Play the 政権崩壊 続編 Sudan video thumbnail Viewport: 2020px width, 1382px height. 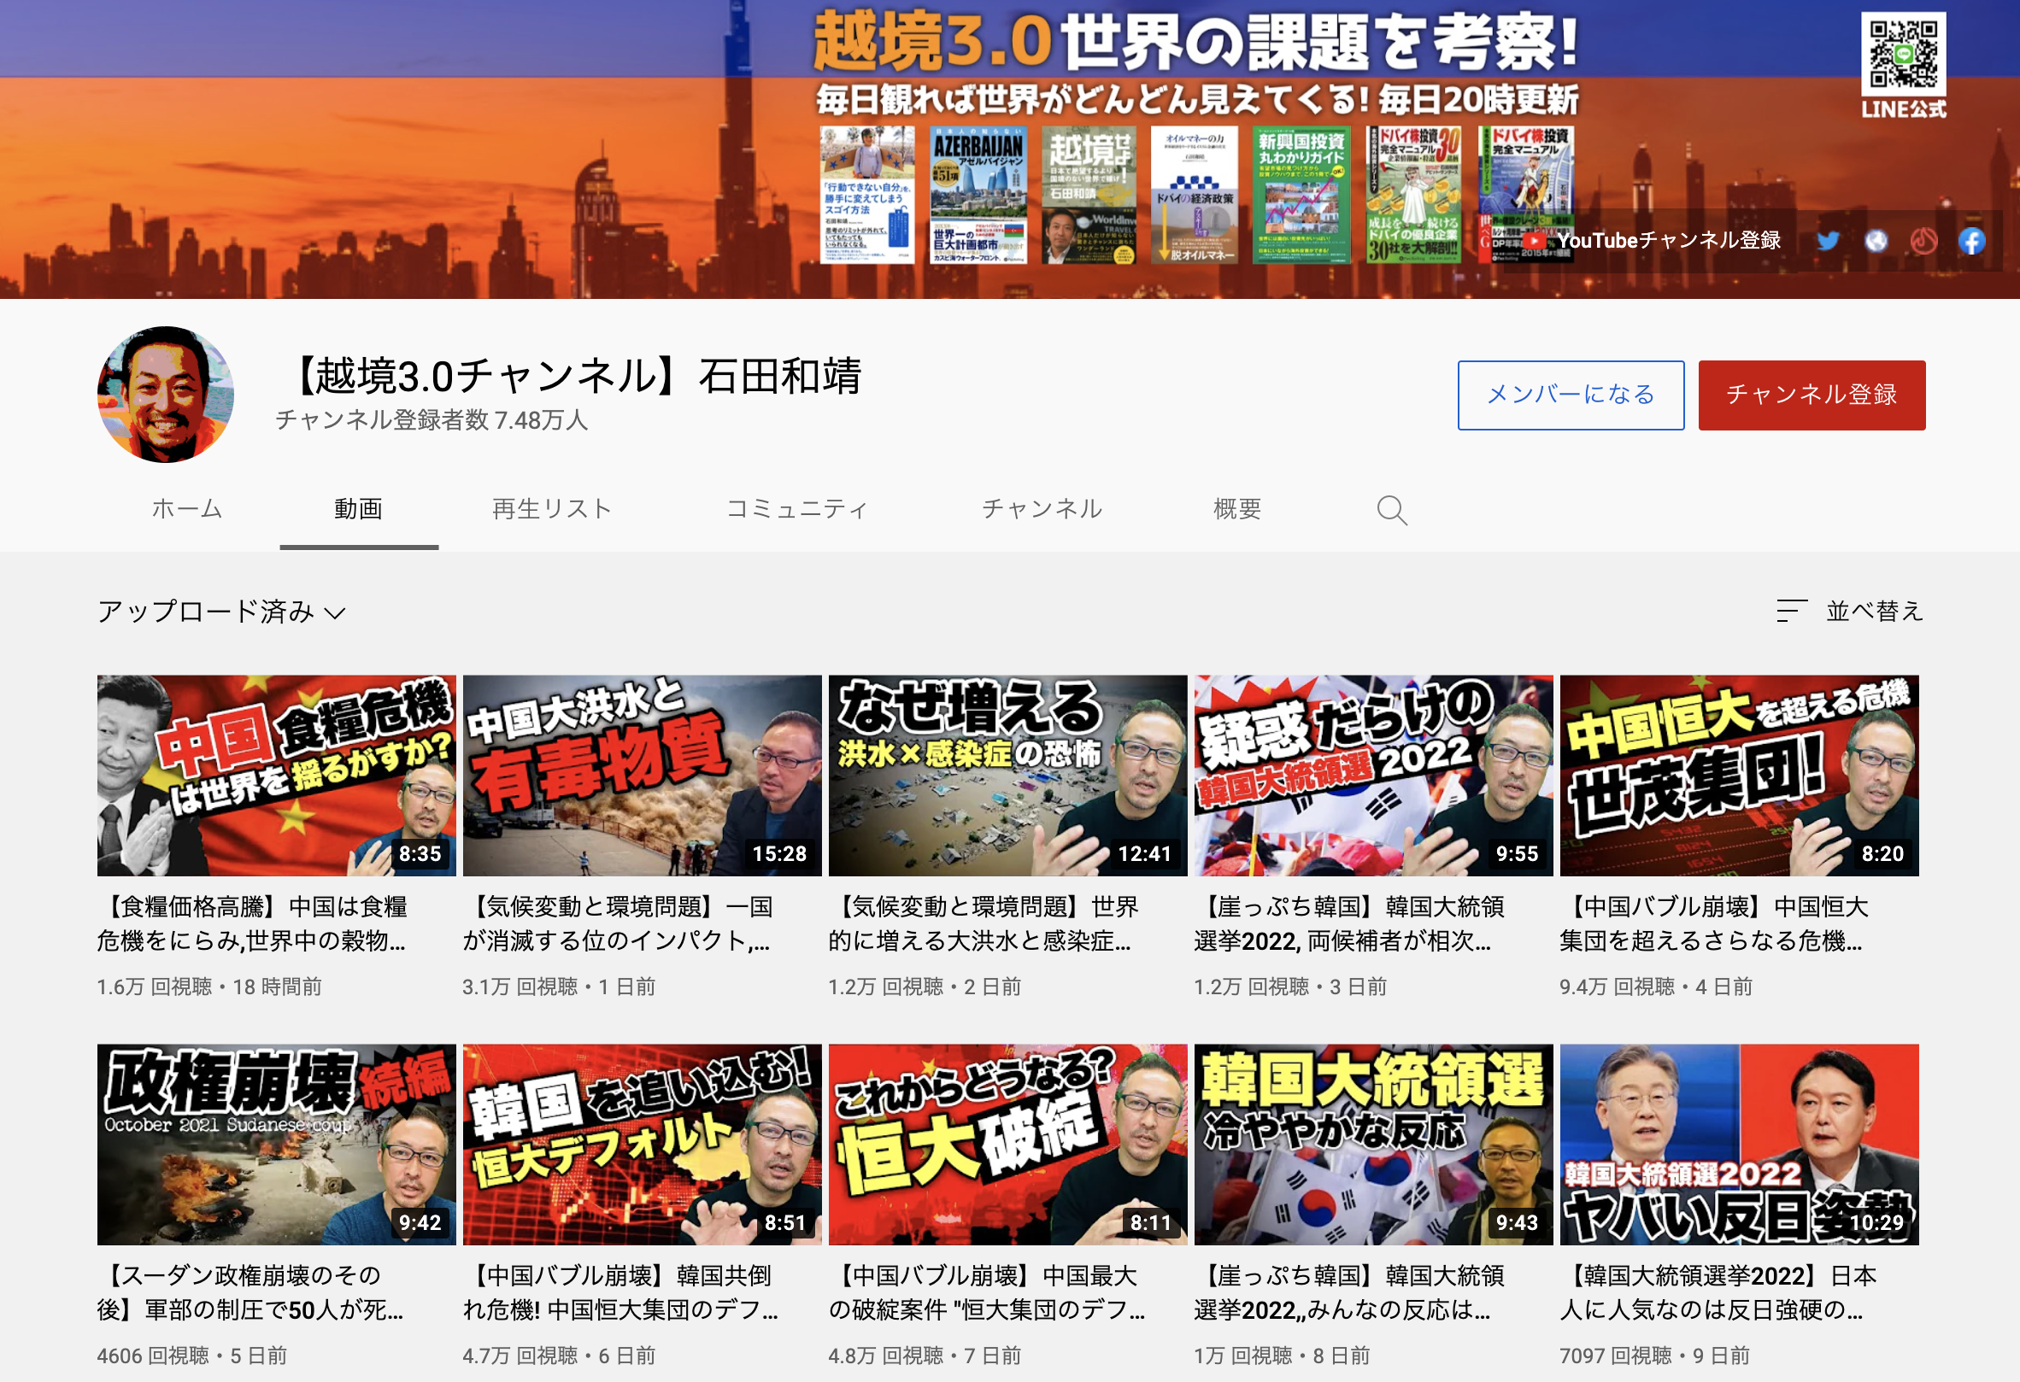point(276,1144)
